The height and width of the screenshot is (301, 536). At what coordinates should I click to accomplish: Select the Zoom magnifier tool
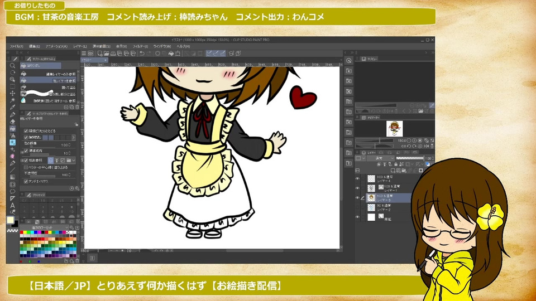13,66
